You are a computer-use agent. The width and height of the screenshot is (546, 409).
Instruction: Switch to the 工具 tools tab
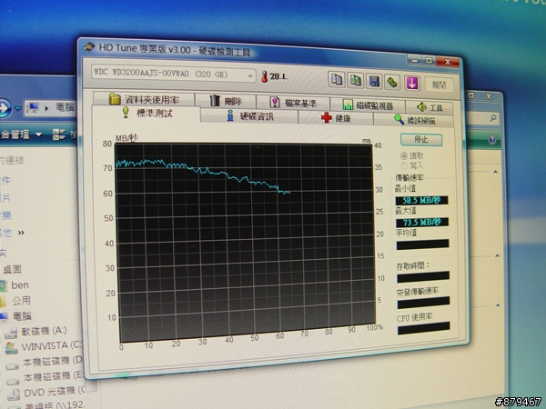pos(430,107)
